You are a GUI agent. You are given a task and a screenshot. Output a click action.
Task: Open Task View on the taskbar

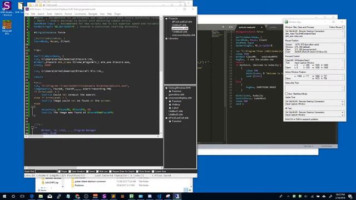click(22, 196)
